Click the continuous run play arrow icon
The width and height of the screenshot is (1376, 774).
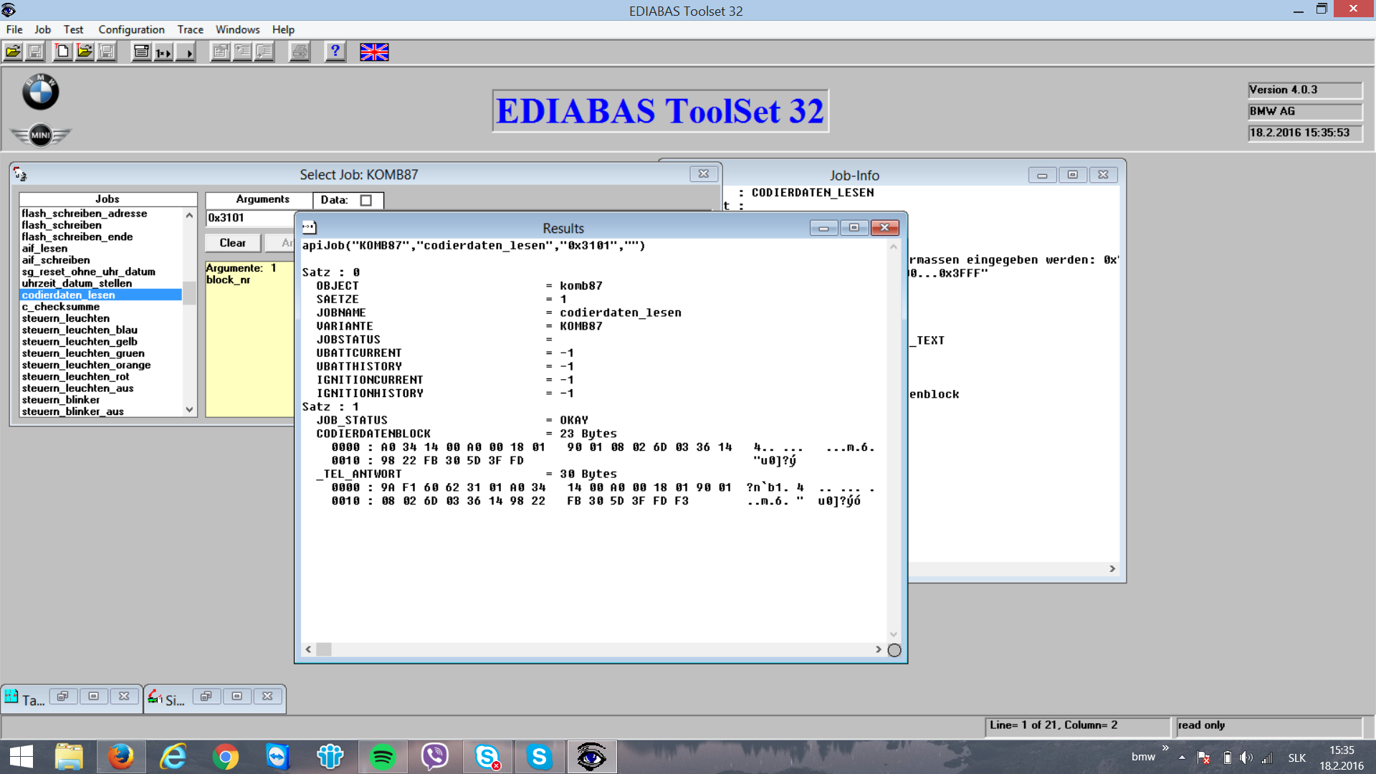click(x=186, y=52)
